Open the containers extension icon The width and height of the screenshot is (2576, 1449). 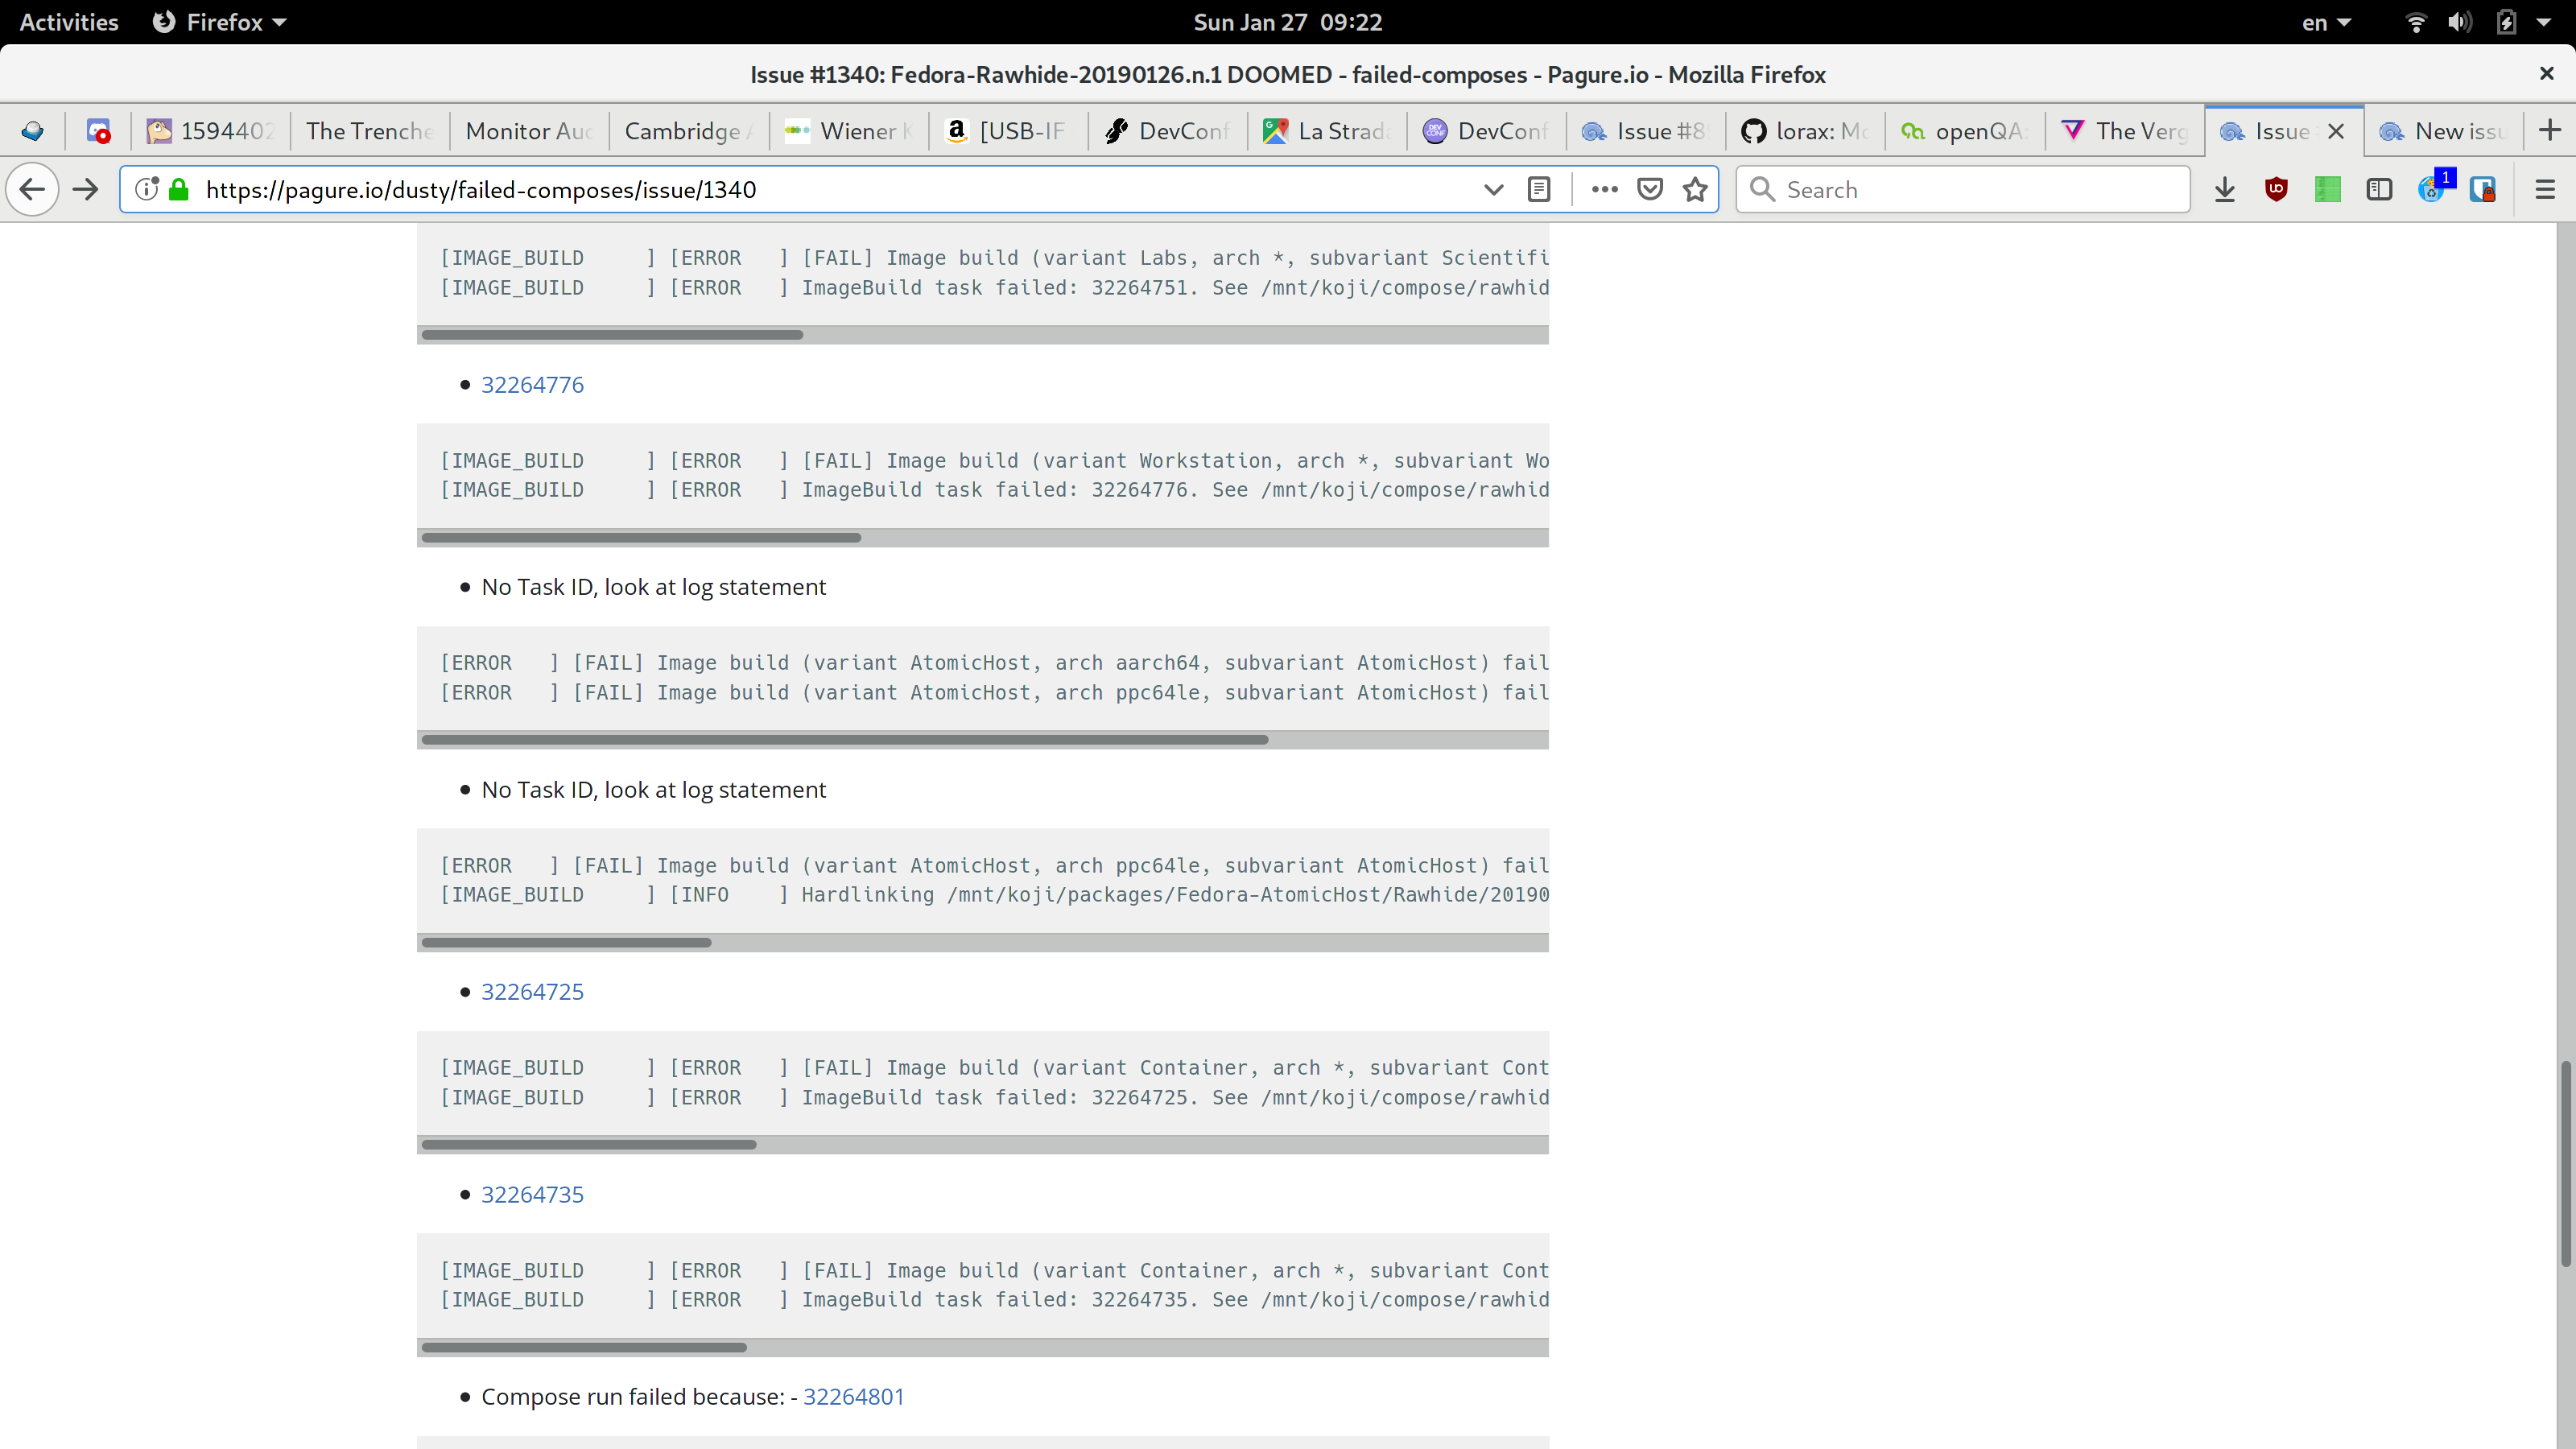pos(2483,189)
